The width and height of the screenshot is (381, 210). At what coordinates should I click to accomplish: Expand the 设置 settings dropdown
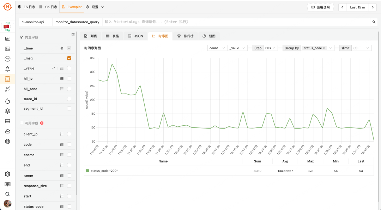click(x=95, y=7)
